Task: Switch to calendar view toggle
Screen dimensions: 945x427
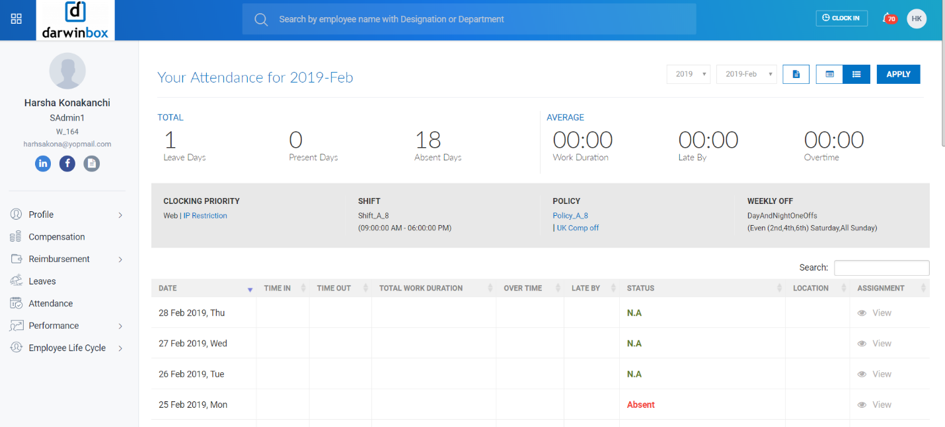Action: click(829, 75)
